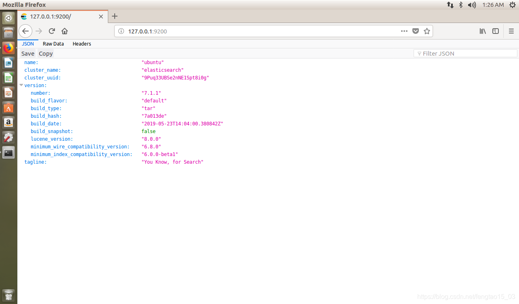Select the build_flavor key
This screenshot has height=304, width=519.
49,101
